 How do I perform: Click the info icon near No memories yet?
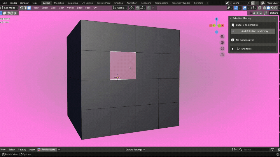pos(233,40)
